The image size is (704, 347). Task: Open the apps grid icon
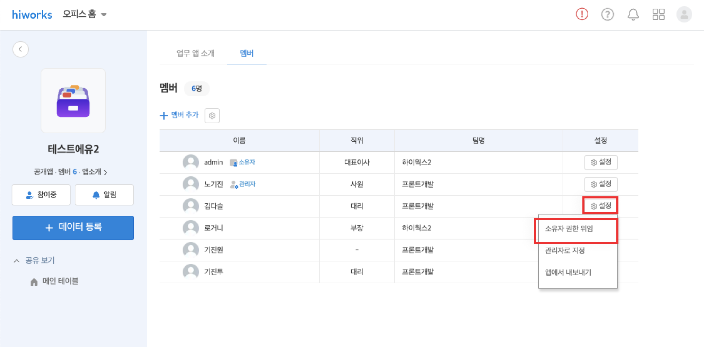tap(658, 15)
